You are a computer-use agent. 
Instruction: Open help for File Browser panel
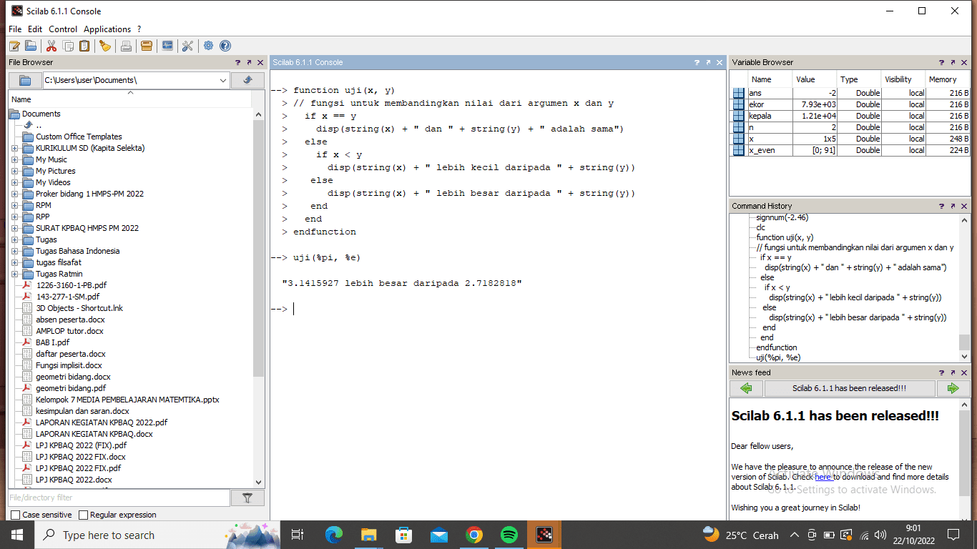click(237, 62)
